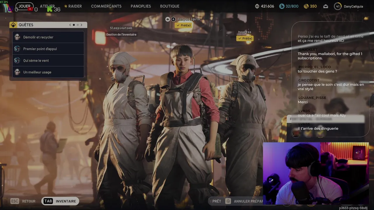Select the second quests page dot
Image resolution: width=374 pixels, height=210 pixels.
(x=77, y=25)
